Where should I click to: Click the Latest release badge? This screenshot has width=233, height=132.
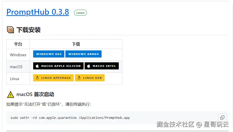(x=80, y=13)
